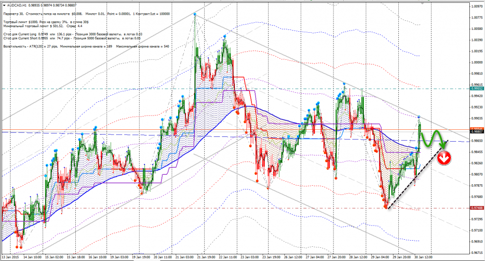
Task: Click the 0.99035 price scale label
Action: tap(476, 118)
